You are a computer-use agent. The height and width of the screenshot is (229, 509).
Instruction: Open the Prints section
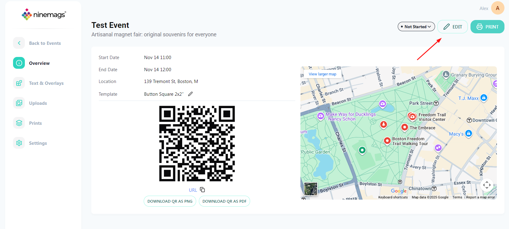click(35, 123)
